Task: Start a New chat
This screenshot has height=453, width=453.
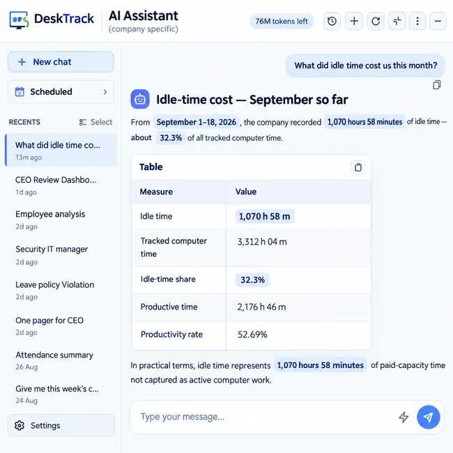Action: (61, 62)
